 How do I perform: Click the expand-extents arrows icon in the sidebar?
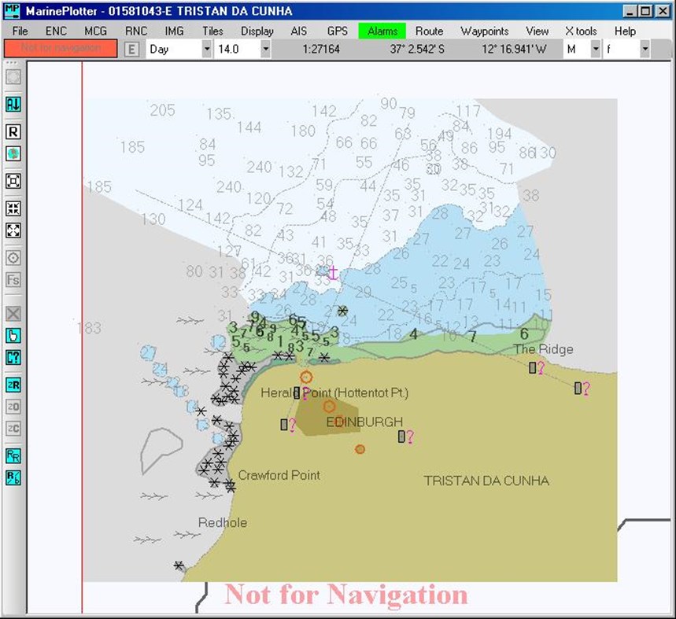click(x=12, y=230)
